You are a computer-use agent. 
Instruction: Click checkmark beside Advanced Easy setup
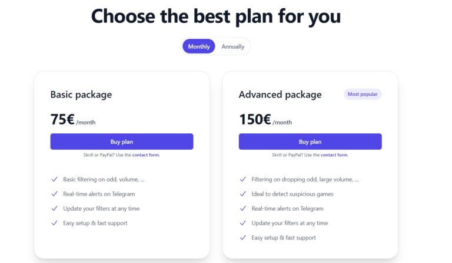tap(242, 238)
